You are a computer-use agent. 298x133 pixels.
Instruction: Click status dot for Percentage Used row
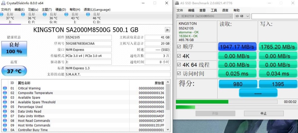(5, 107)
